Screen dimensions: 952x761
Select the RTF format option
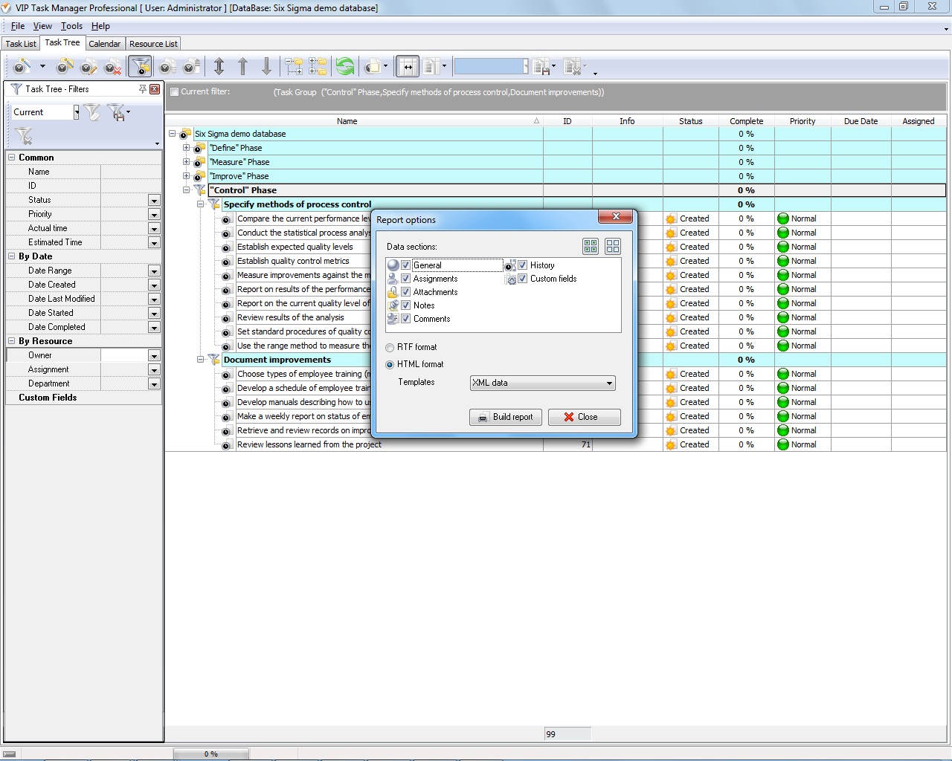pyautogui.click(x=390, y=348)
